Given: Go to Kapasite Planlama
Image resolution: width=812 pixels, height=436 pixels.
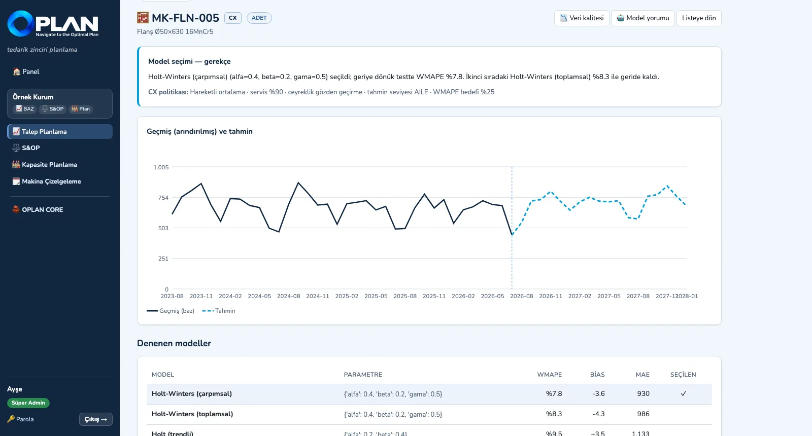Looking at the screenshot, I should click(x=60, y=165).
